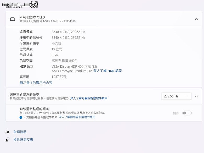Screen dimensions: 204x153
Task: Open 深入了解動態重新整理的頻率 link
Action: [x=77, y=117]
